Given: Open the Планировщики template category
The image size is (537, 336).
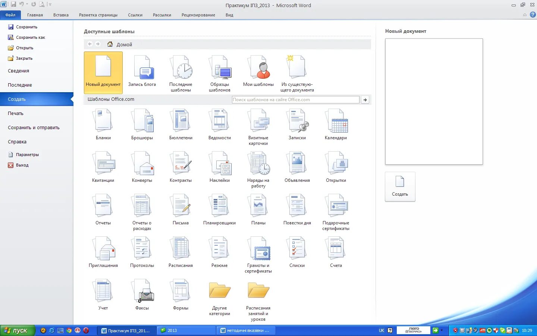Looking at the screenshot, I should [220, 210].
